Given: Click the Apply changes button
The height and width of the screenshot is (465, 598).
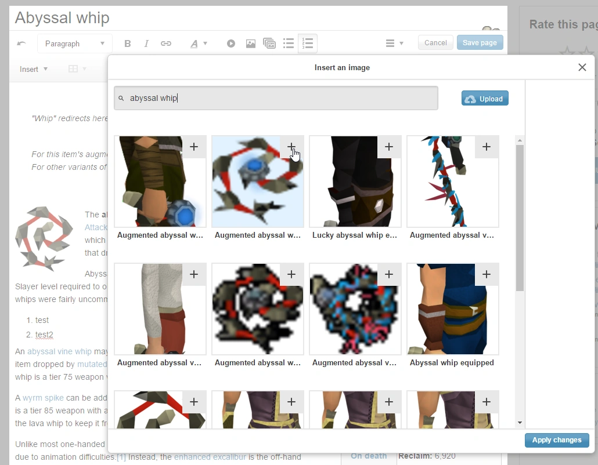Looking at the screenshot, I should (557, 440).
